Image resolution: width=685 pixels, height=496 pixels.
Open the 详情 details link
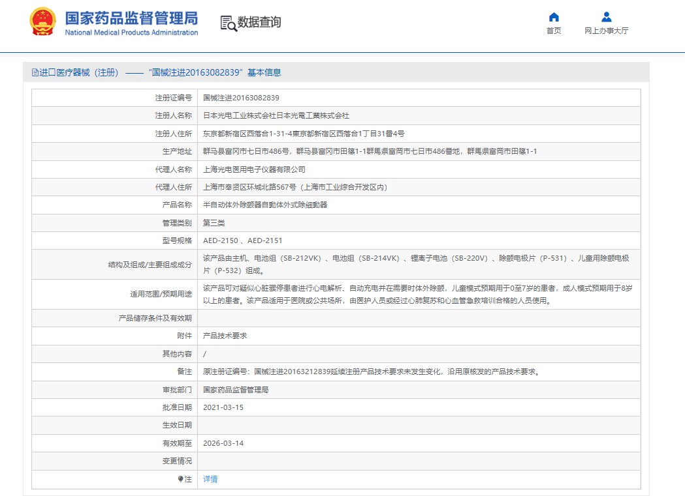[210, 478]
